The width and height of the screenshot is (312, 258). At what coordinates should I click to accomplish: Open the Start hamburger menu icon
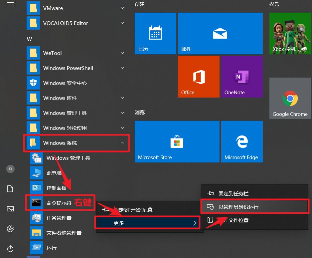point(10,4)
